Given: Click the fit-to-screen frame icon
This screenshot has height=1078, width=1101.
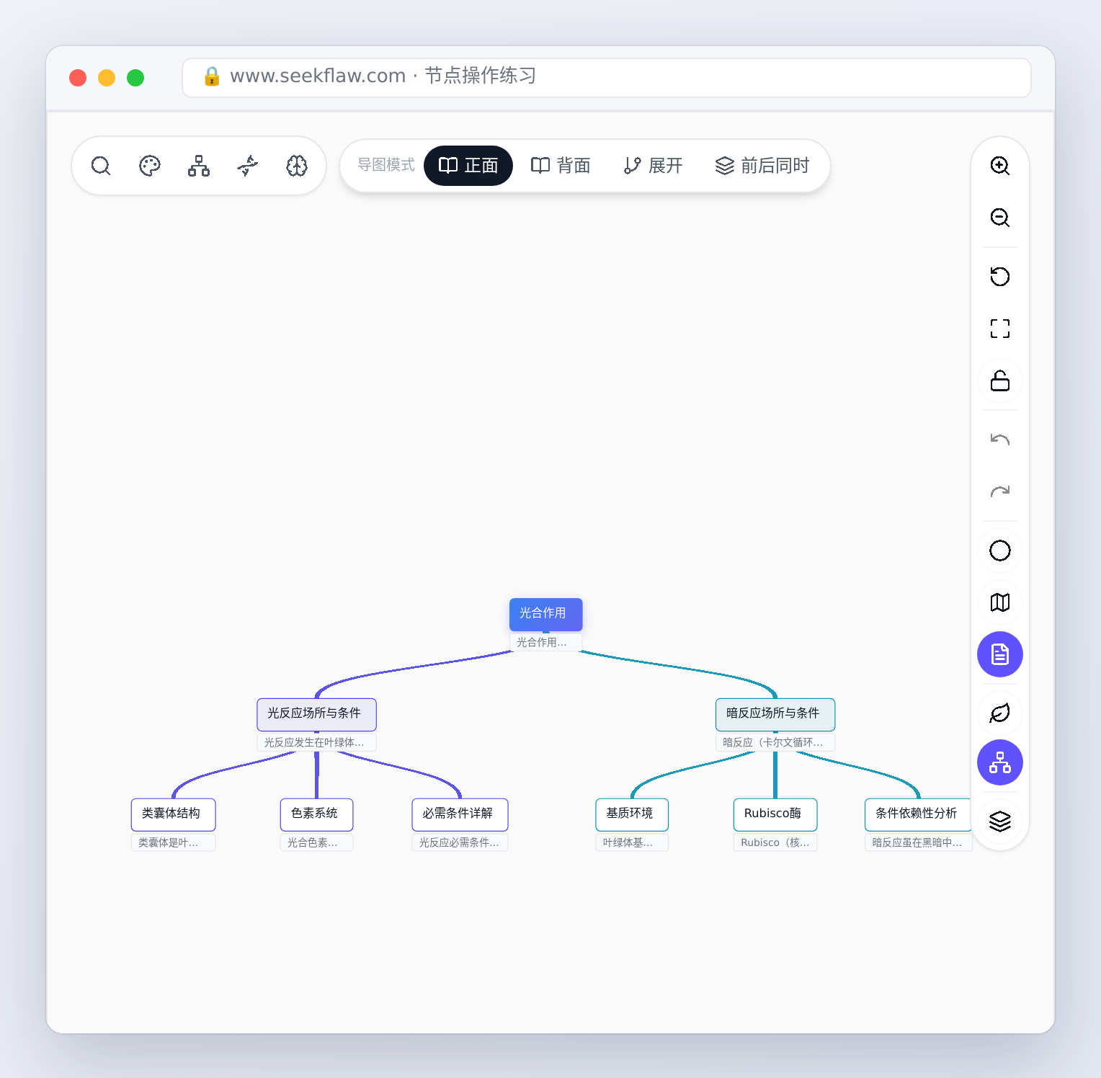Looking at the screenshot, I should point(1000,329).
